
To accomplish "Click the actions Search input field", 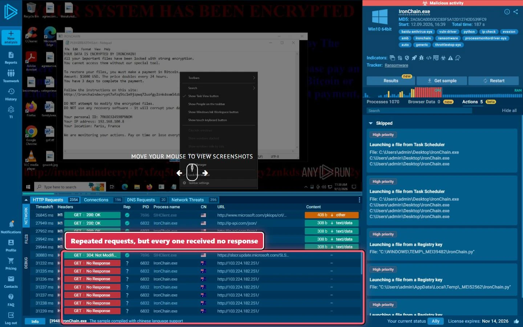I will 419,110.
